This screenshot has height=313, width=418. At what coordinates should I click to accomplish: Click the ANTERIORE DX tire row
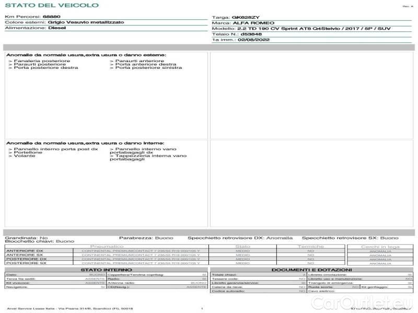pos(26,251)
